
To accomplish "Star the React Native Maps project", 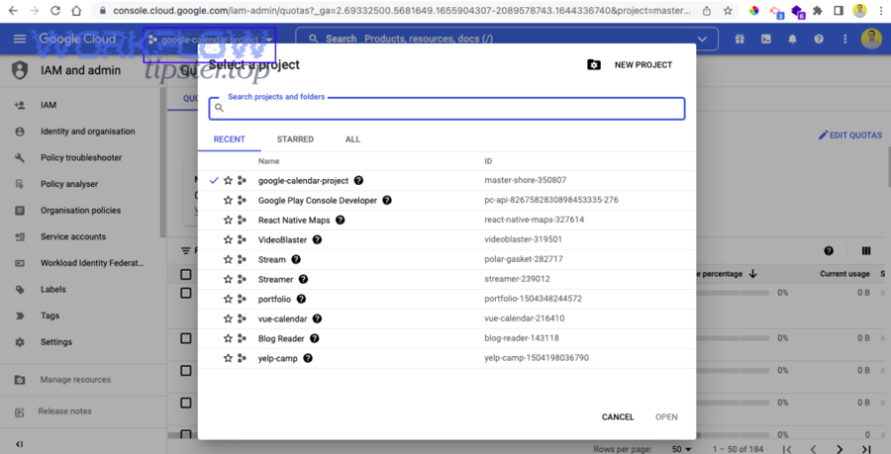I will tap(228, 221).
